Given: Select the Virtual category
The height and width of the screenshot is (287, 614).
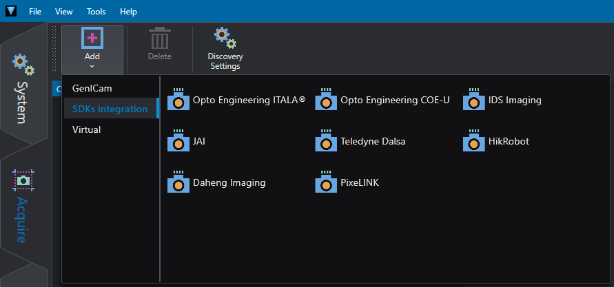Looking at the screenshot, I should tap(87, 129).
